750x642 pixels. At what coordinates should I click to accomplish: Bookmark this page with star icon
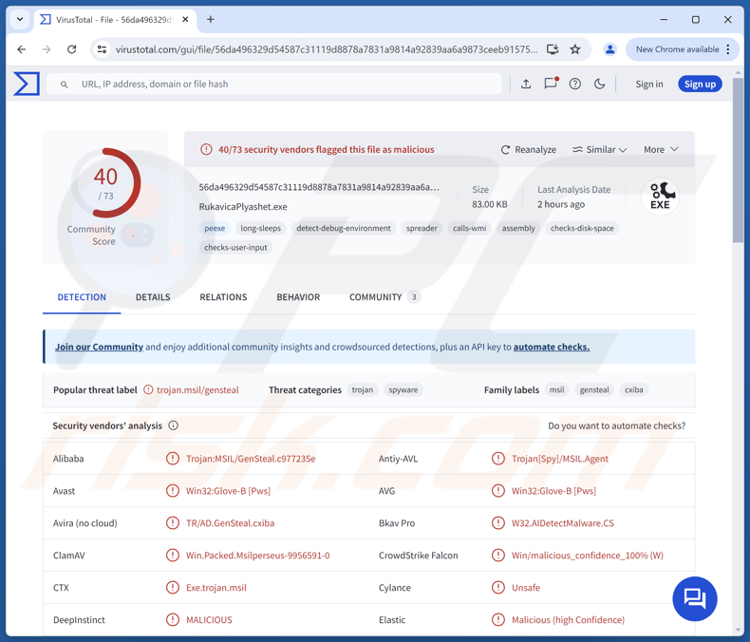point(575,49)
